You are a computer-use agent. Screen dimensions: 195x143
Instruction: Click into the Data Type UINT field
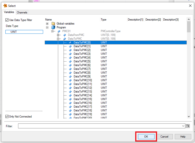(24, 32)
